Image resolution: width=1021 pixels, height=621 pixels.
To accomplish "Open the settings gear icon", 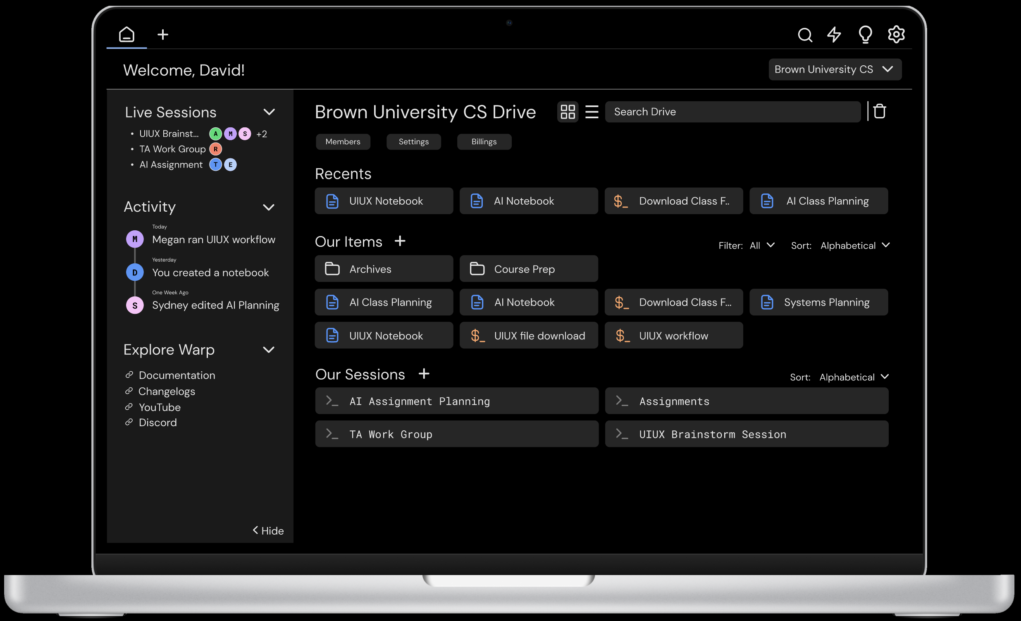I will pyautogui.click(x=896, y=34).
